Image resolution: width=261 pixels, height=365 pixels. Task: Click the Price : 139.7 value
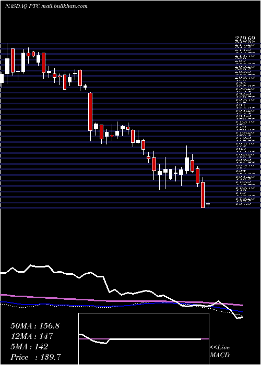point(36,357)
